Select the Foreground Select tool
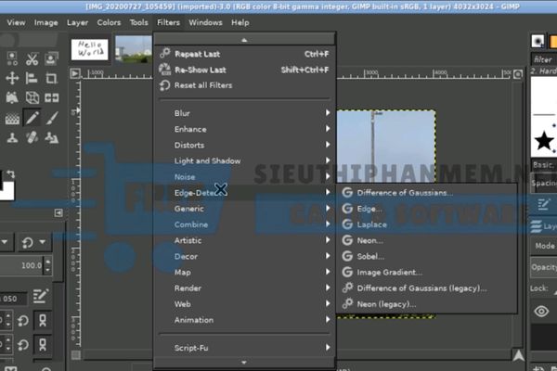Image resolution: width=557 pixels, height=371 pixels. point(51,58)
